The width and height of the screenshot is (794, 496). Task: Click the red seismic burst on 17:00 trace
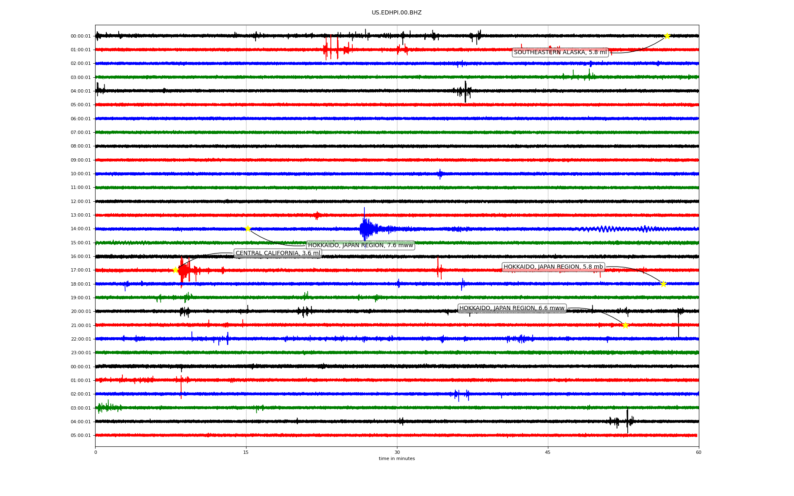pos(184,271)
